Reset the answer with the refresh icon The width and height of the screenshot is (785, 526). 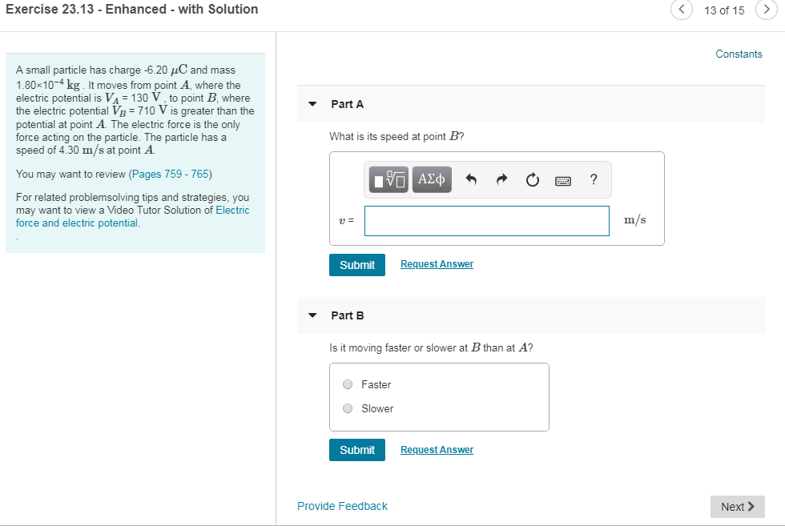click(532, 179)
